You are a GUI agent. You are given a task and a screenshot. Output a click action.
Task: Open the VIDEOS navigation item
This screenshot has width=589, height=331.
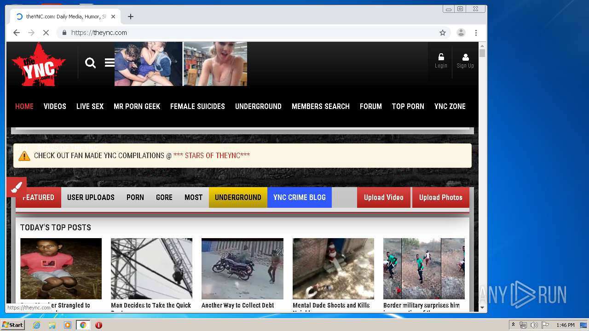coord(55,106)
